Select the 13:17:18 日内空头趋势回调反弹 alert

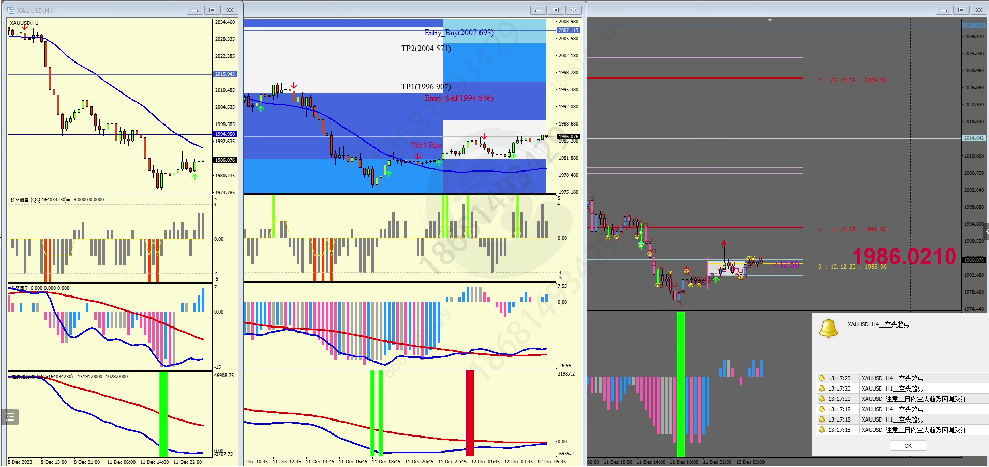[902, 430]
